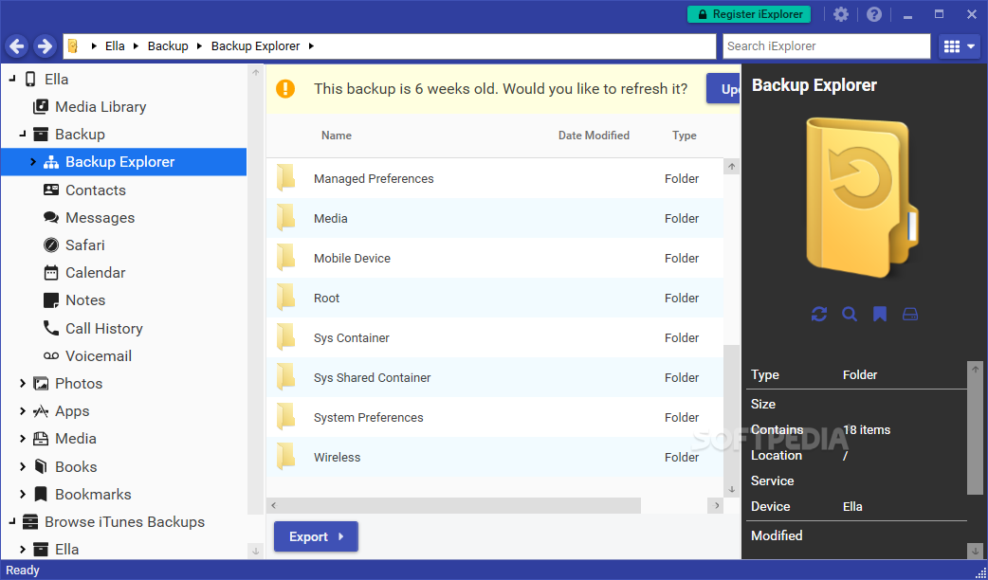Click the magnifier icon in Backup Explorer panel
The image size is (988, 580).
[850, 314]
